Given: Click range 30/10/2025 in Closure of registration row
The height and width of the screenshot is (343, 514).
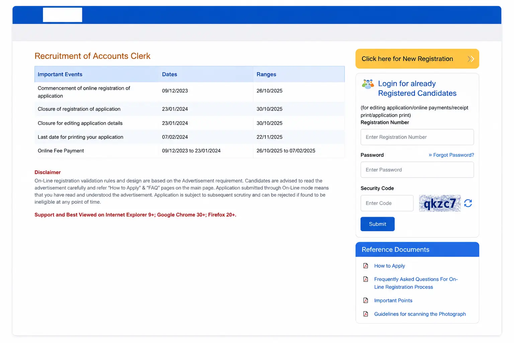Looking at the screenshot, I should click(x=269, y=109).
